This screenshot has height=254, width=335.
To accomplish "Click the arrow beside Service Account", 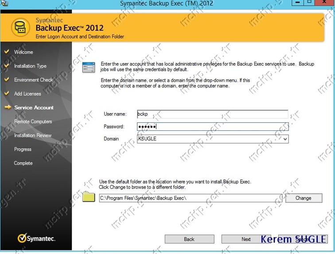I will click(x=8, y=107).
